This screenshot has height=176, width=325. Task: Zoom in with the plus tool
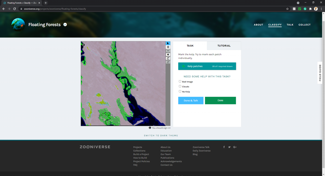pyautogui.click(x=168, y=55)
